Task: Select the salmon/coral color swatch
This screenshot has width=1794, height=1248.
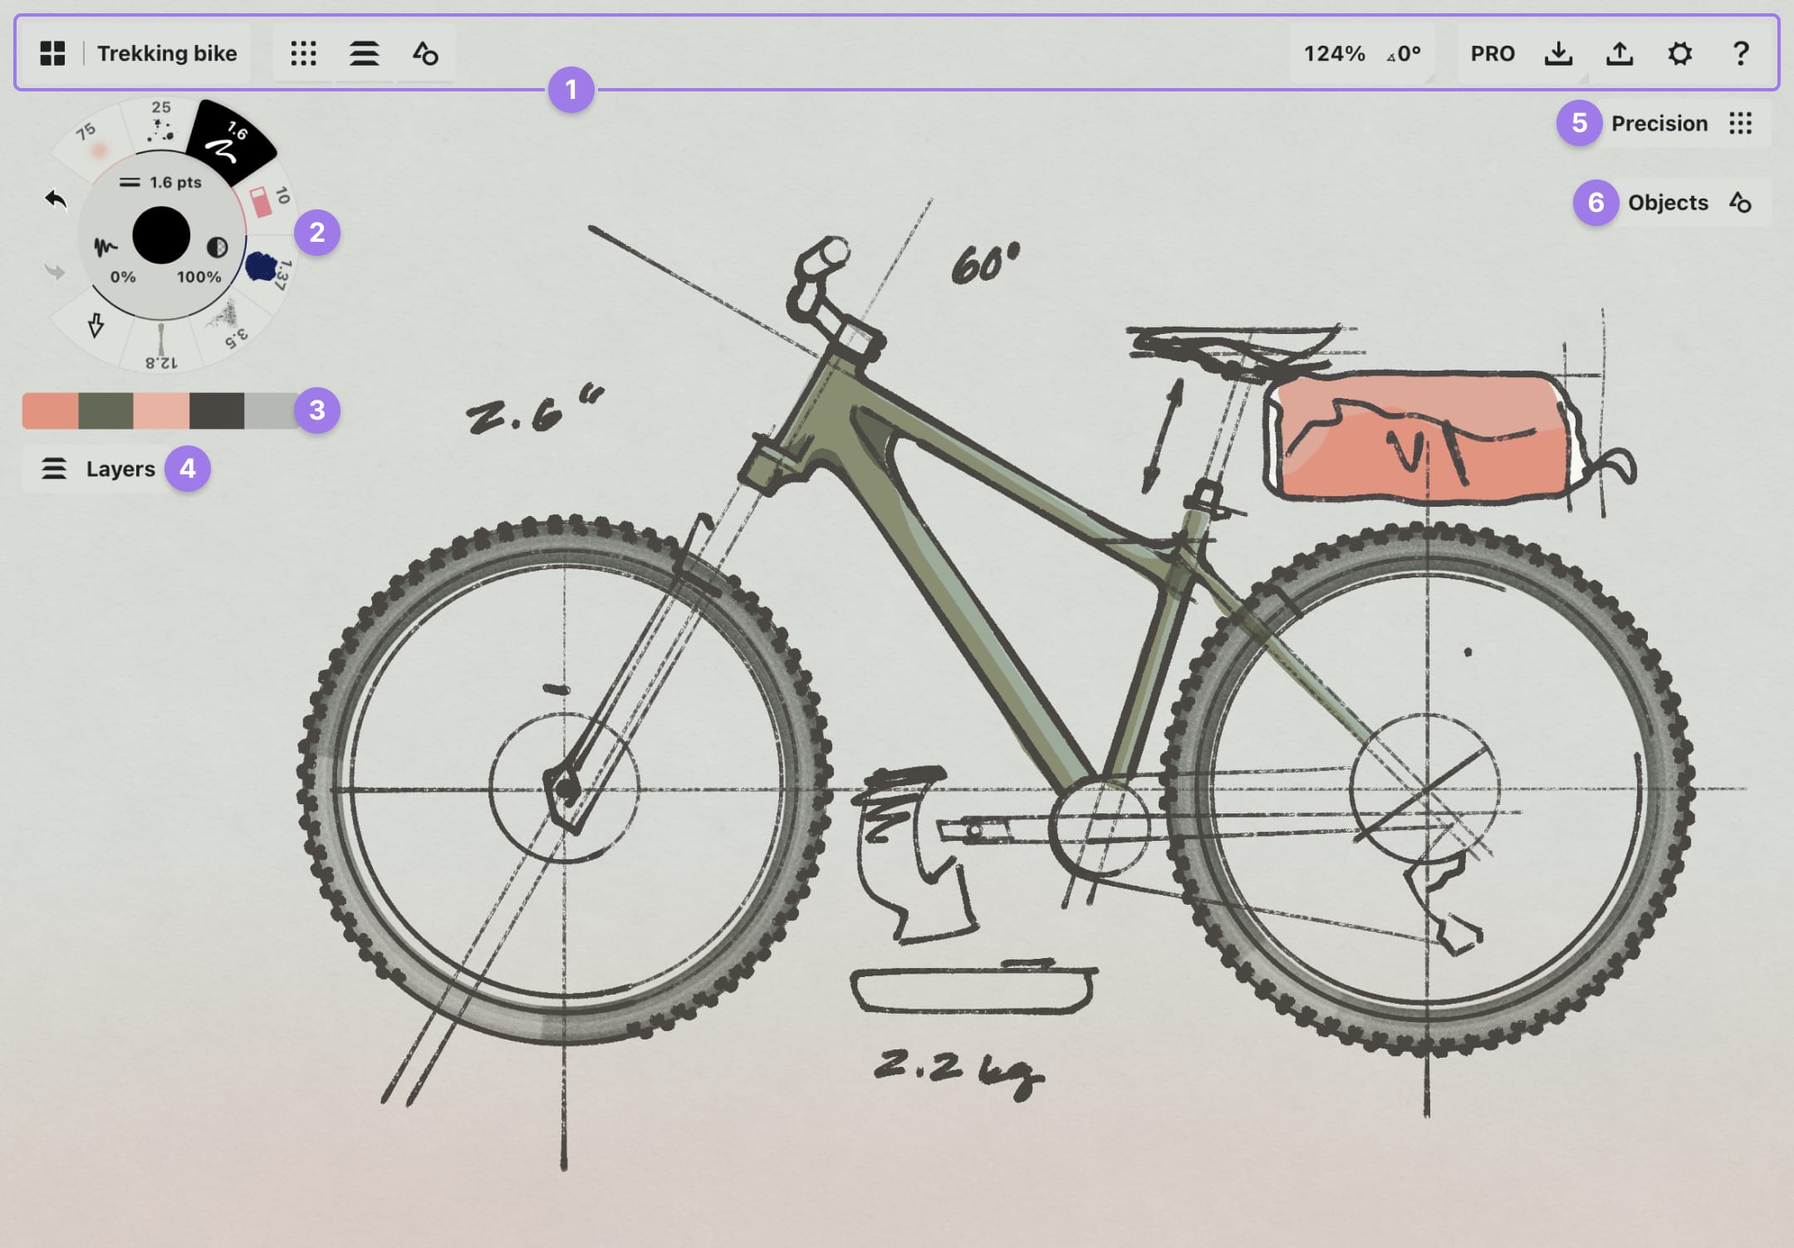Action: click(x=55, y=408)
